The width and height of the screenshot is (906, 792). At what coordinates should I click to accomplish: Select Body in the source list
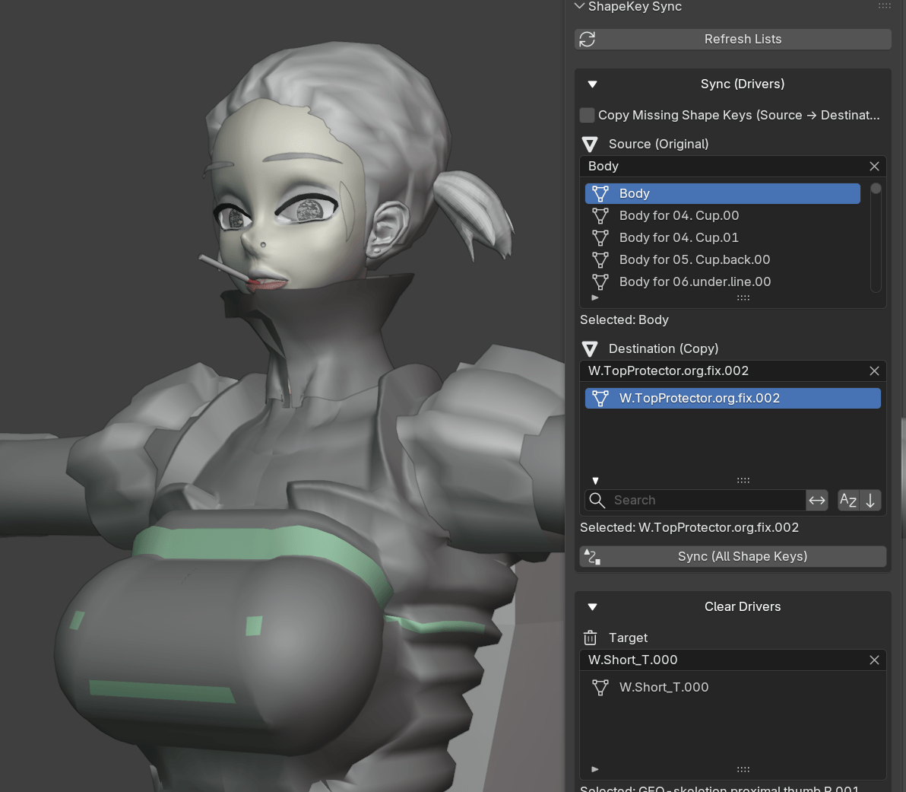pyautogui.click(x=722, y=193)
